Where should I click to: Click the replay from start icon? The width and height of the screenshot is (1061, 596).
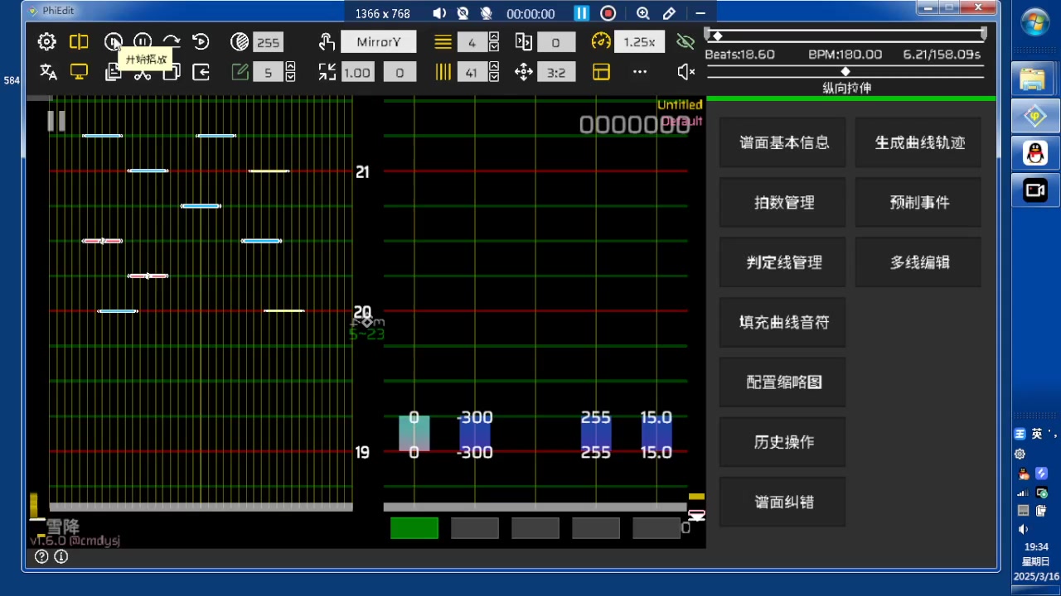(x=201, y=42)
